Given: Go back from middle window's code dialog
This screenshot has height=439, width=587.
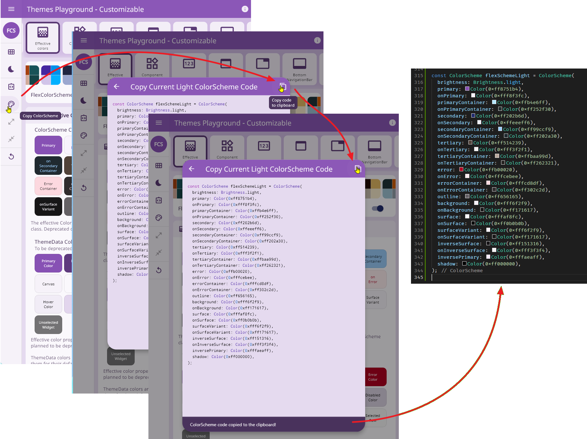Looking at the screenshot, I should point(116,86).
